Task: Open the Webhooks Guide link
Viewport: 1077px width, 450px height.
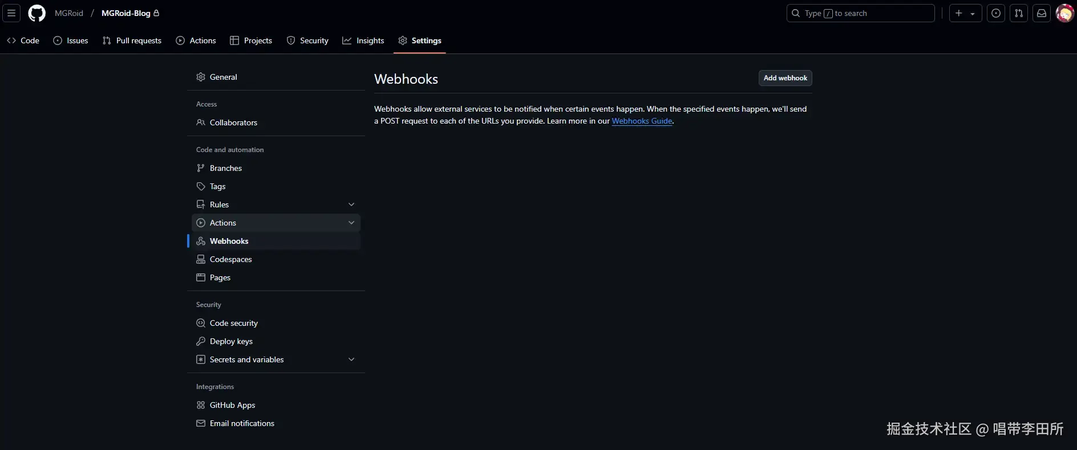Action: tap(642, 121)
